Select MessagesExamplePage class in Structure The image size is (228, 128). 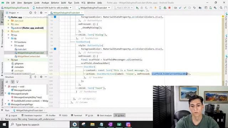pos(22,104)
